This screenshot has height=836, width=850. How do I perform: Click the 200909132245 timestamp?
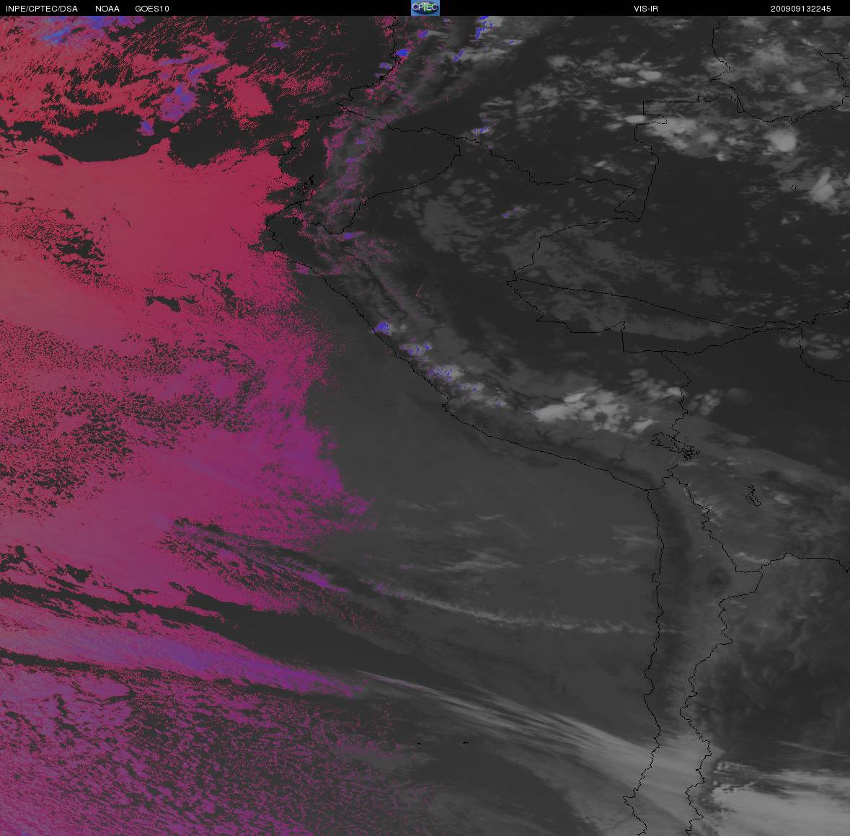tap(801, 9)
